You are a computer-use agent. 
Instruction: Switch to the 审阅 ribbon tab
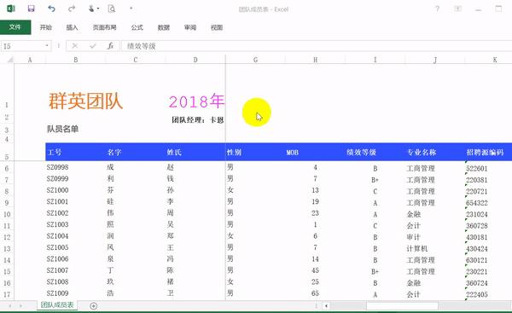pyautogui.click(x=190, y=27)
